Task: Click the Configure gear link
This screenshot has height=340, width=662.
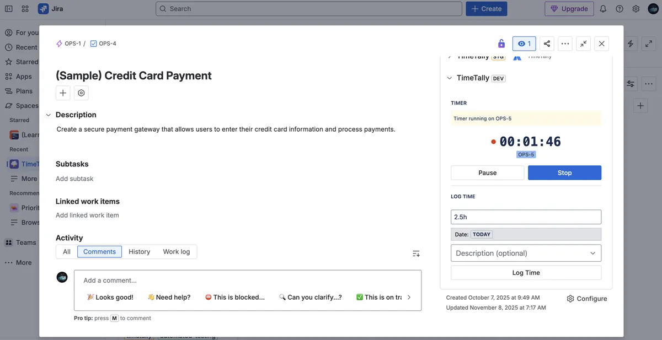Action: click(x=586, y=299)
